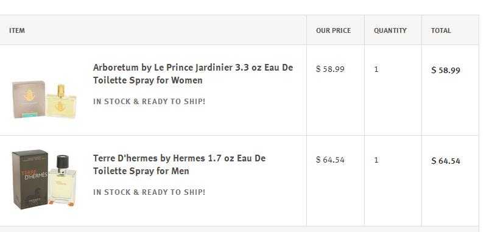
Task: Click the bold $ 64.54 total amount
Action: (446, 161)
